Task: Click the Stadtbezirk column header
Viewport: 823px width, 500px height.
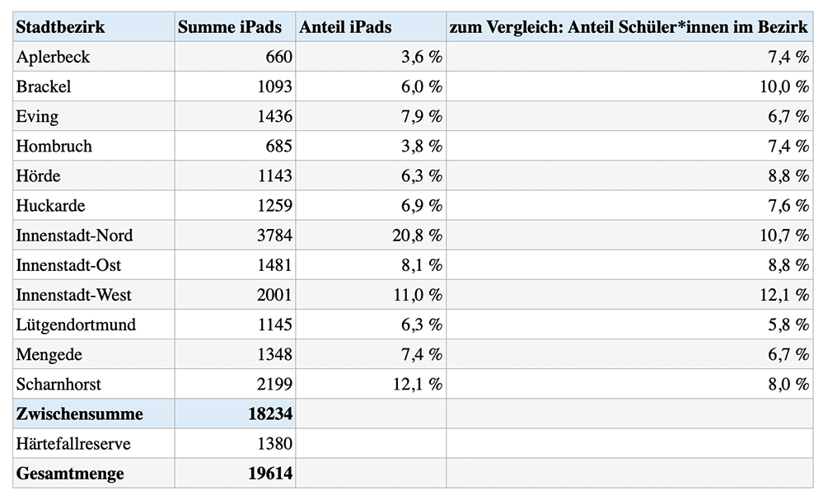Action: 94,26
